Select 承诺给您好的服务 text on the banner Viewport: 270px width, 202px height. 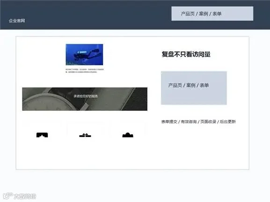86,96
